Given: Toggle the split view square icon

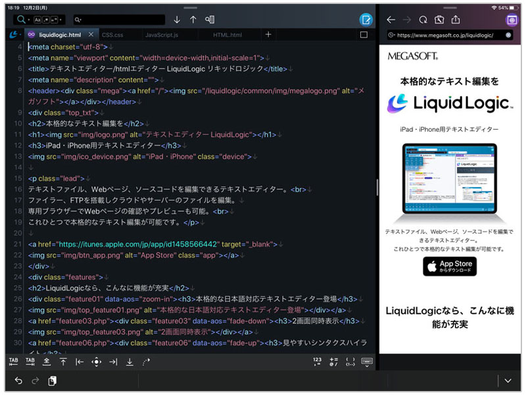Looking at the screenshot, I should point(364,34).
